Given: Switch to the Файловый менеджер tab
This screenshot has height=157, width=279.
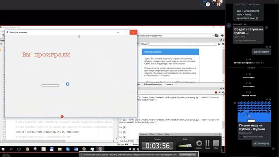Looking at the screenshot, I should click(x=153, y=84).
